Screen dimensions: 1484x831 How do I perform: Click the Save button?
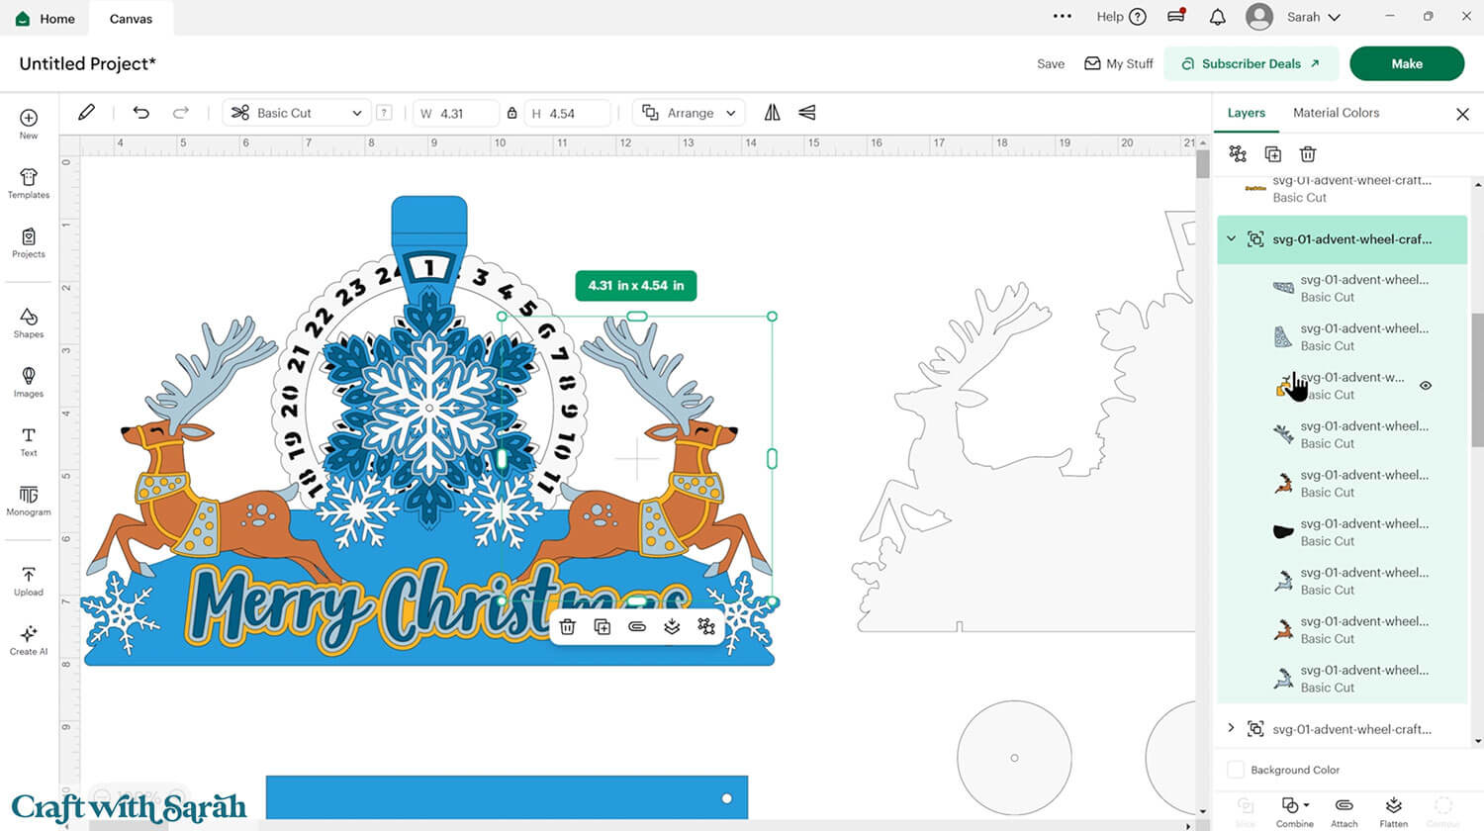click(x=1050, y=63)
